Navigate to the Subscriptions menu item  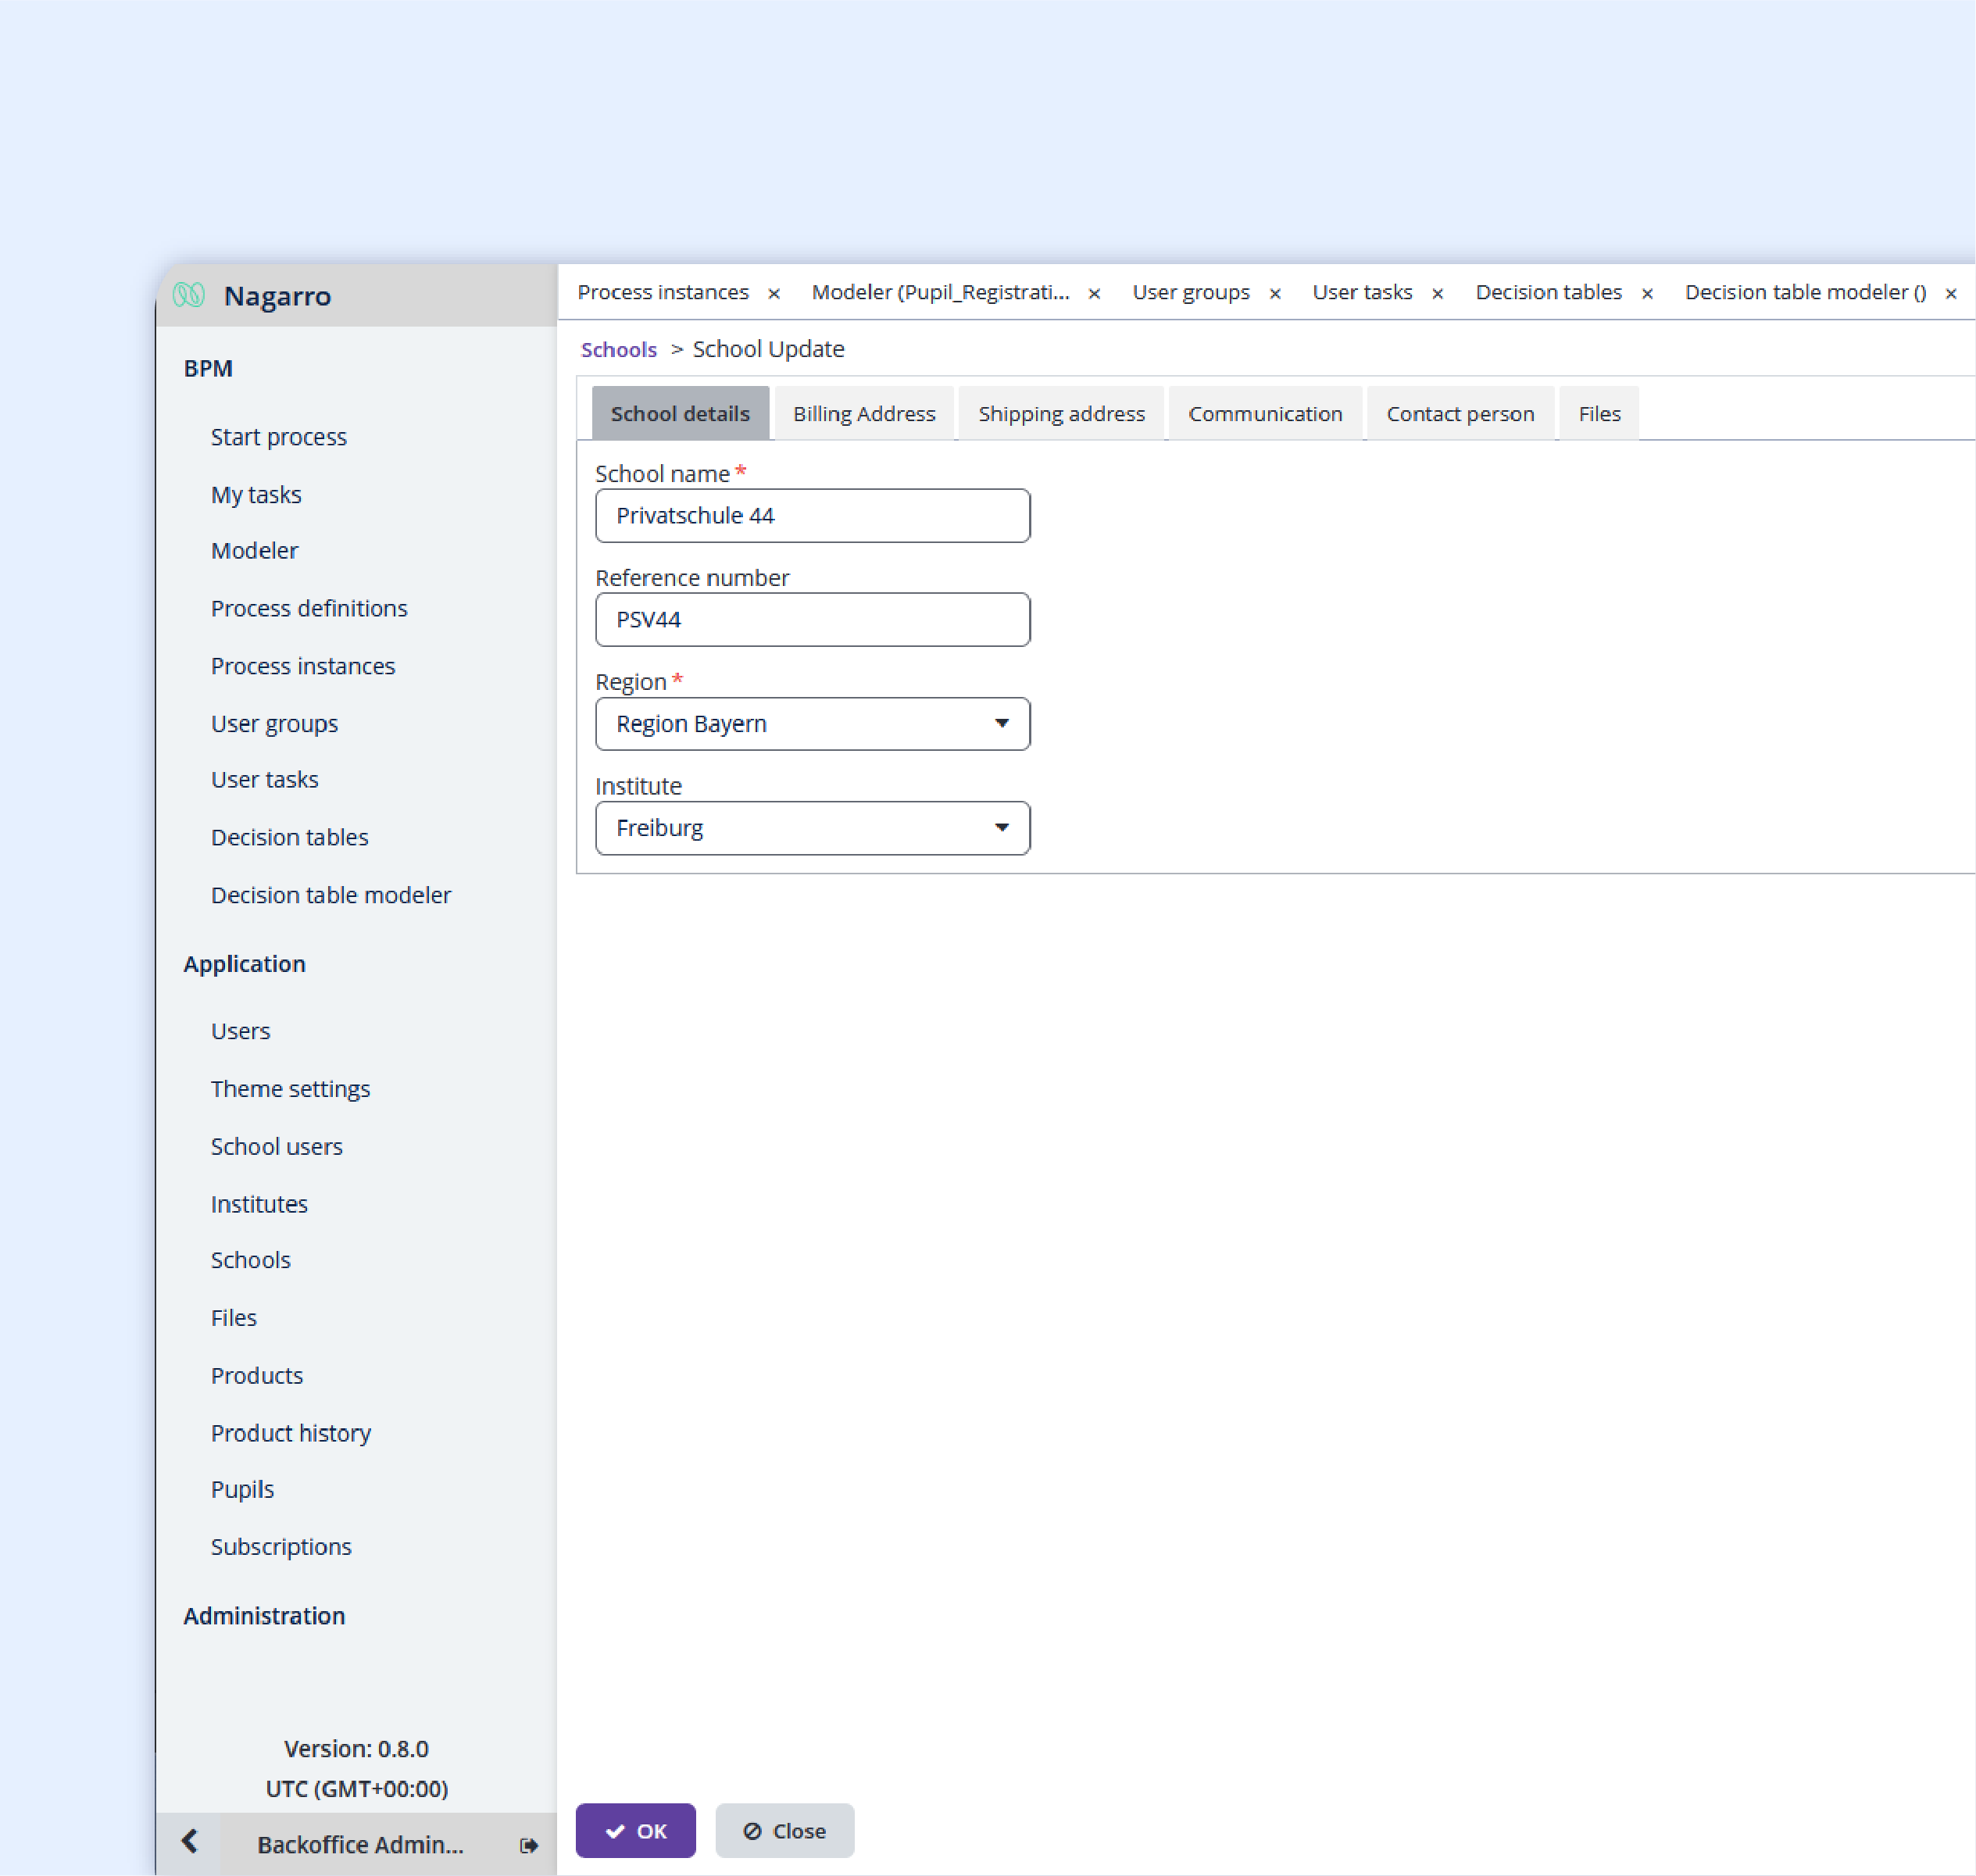pyautogui.click(x=280, y=1546)
